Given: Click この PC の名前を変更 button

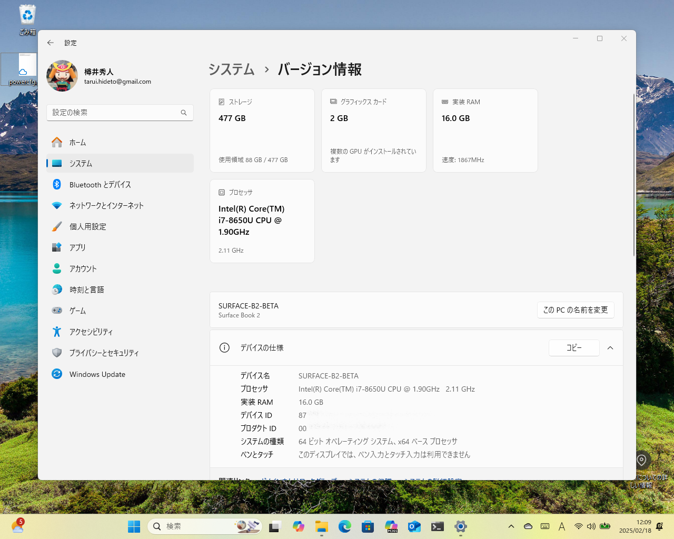Looking at the screenshot, I should pyautogui.click(x=576, y=310).
